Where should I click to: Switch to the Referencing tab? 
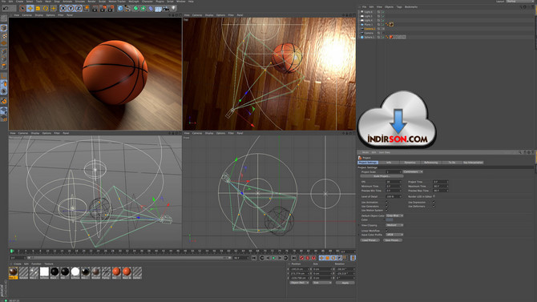[x=431, y=163]
